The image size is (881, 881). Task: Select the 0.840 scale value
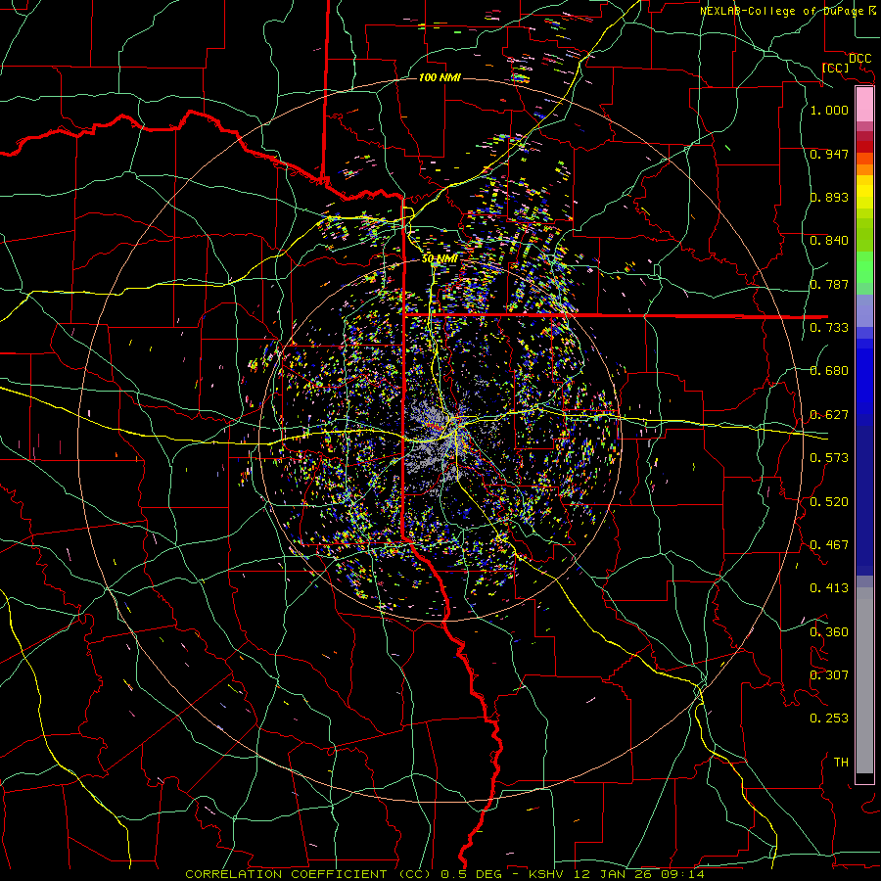pos(829,241)
